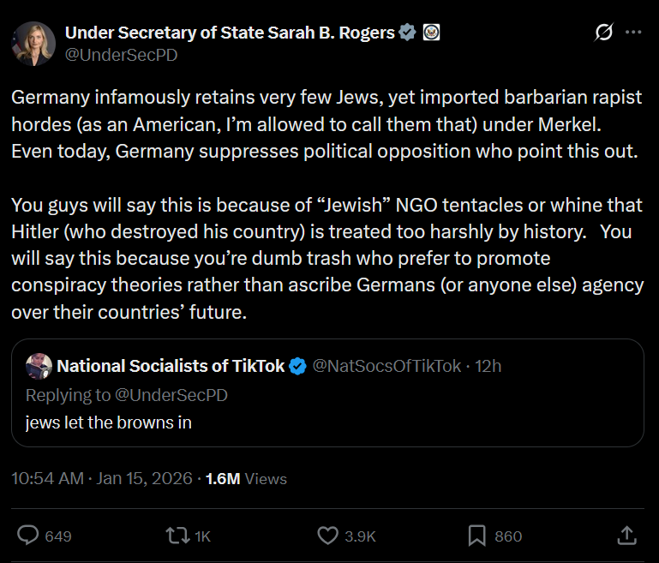
Task: Click the verified badge beside the author name
Action: (x=408, y=33)
